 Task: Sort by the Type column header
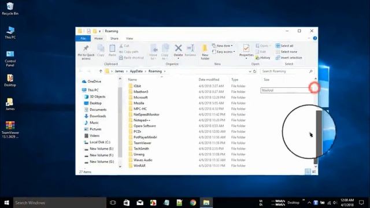(235, 80)
